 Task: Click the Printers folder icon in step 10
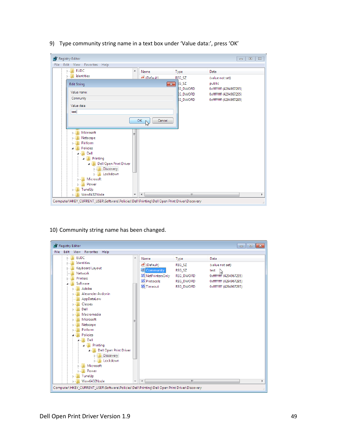[73, 278]
